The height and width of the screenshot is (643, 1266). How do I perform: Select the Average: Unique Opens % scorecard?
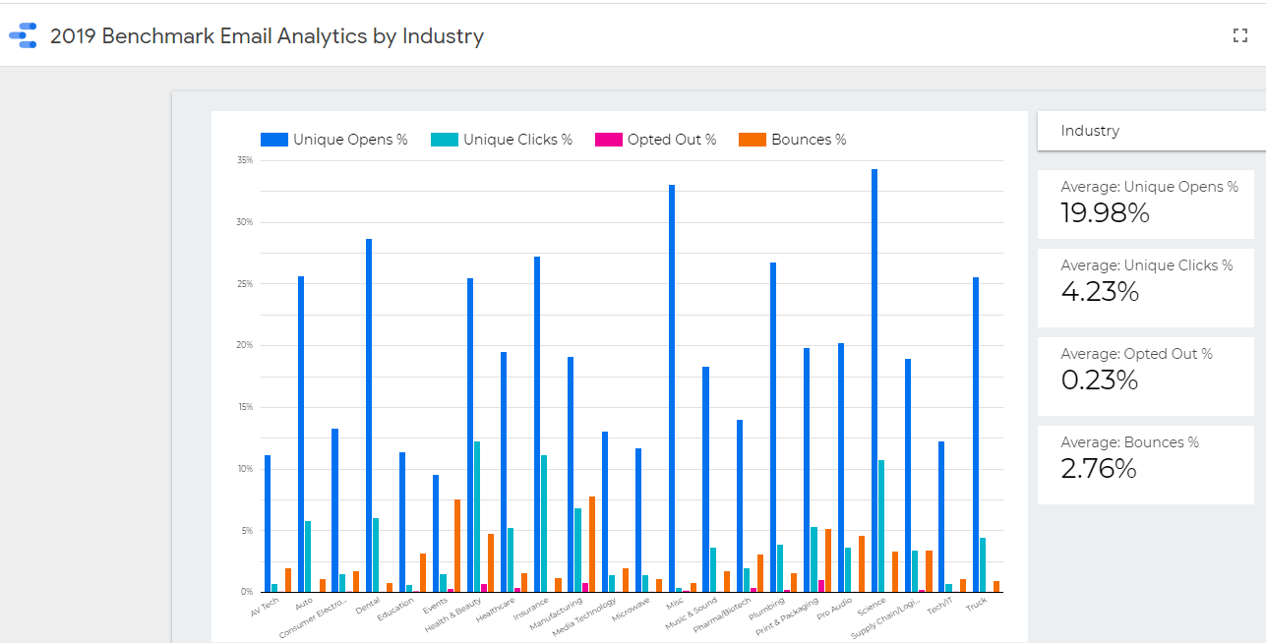[x=1145, y=204]
